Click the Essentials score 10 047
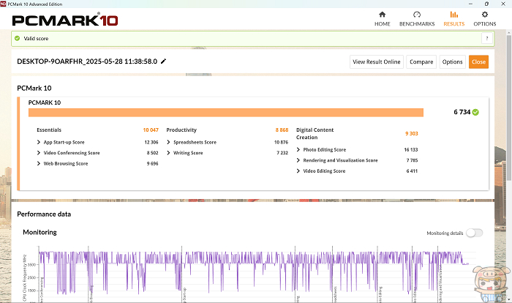Screen dimensions: 512x303 click(x=151, y=130)
